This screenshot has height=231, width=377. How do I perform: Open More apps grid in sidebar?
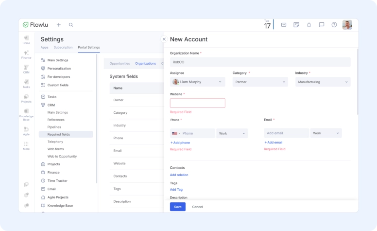[26, 146]
